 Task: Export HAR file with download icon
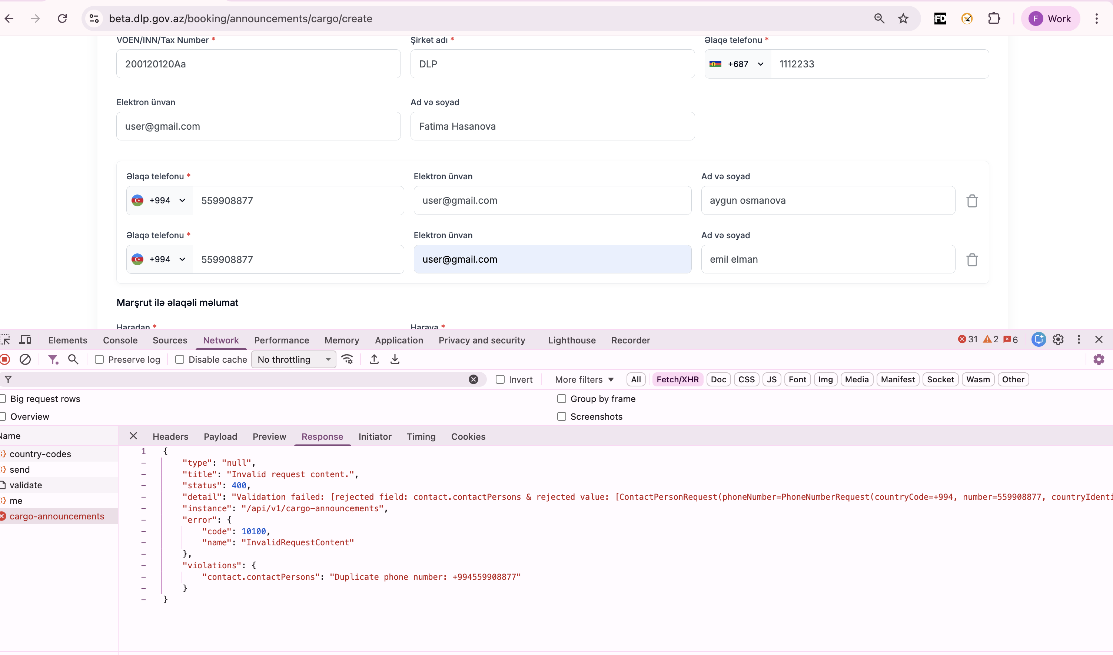point(395,359)
